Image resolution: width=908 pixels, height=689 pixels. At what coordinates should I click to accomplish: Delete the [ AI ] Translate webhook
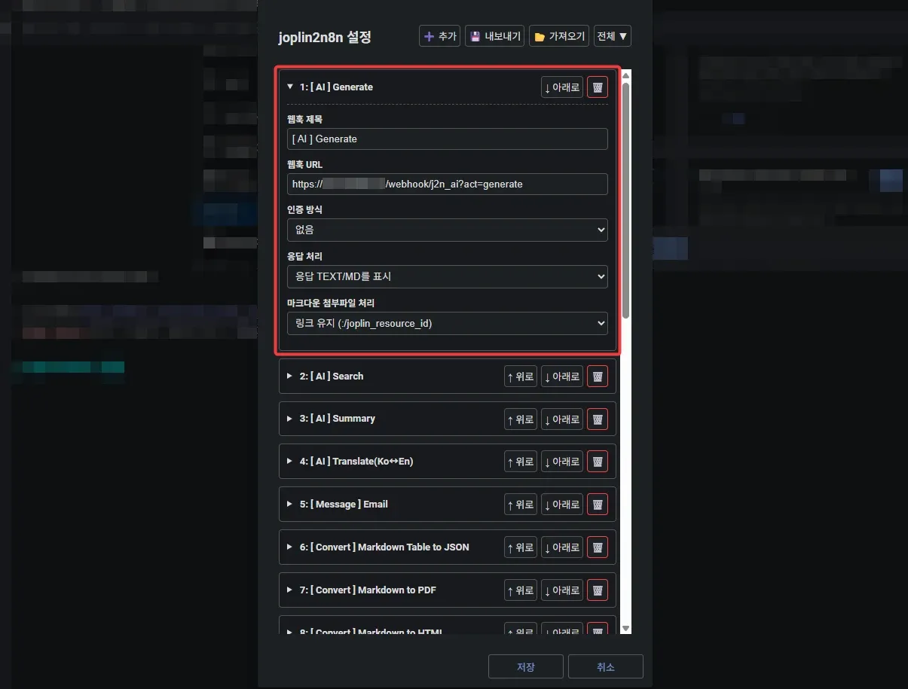tap(598, 462)
